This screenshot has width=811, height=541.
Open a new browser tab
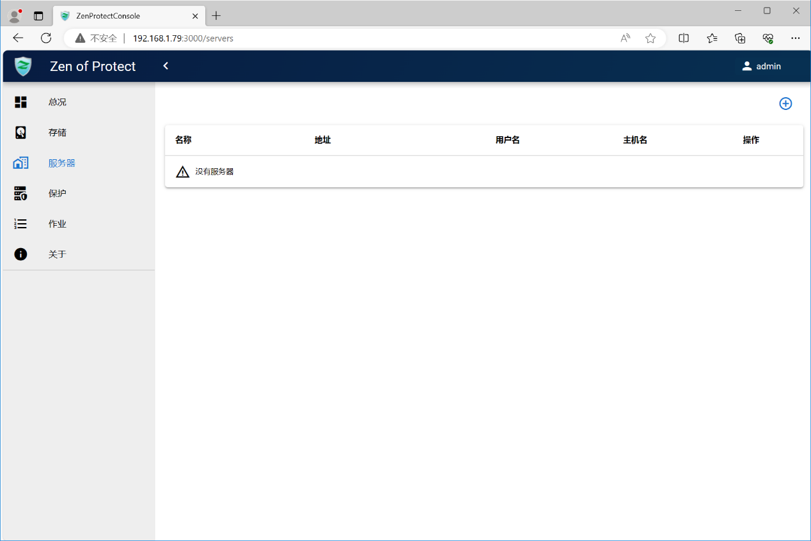coord(216,16)
